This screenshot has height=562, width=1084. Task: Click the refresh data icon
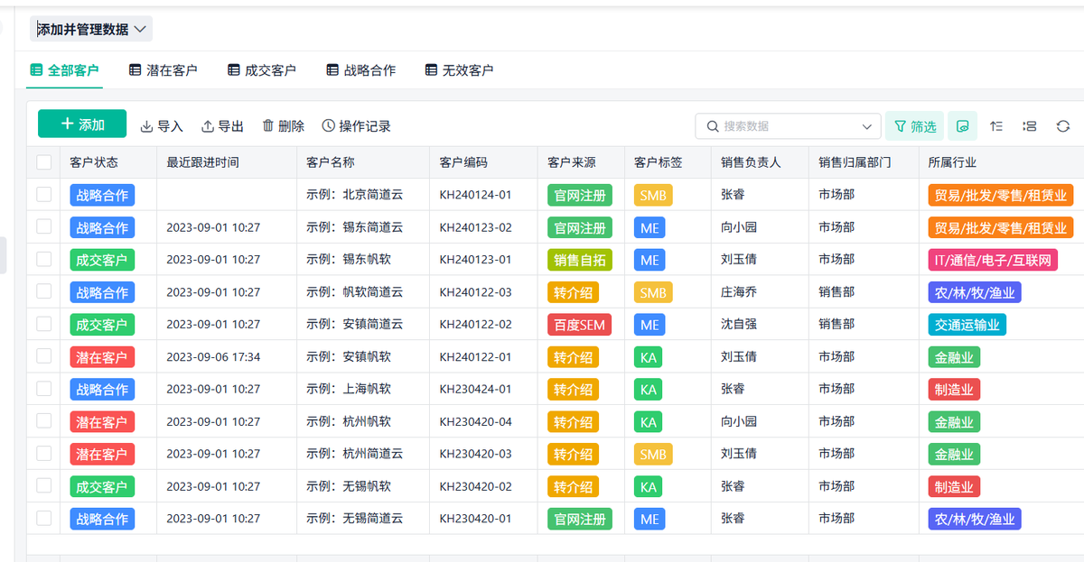1063,126
